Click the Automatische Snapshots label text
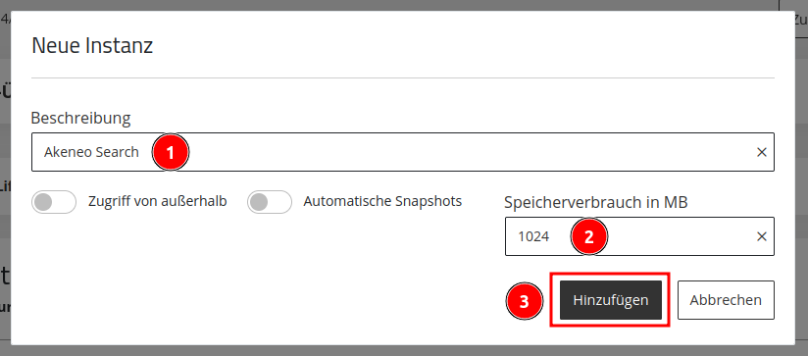 (382, 201)
